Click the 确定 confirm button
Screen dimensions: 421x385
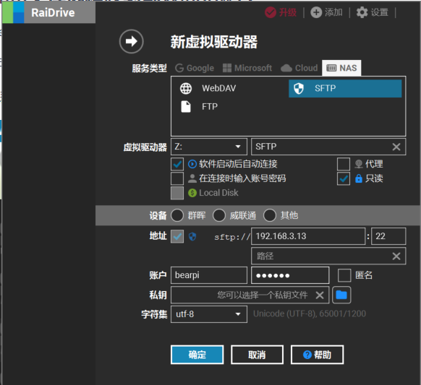(x=197, y=355)
